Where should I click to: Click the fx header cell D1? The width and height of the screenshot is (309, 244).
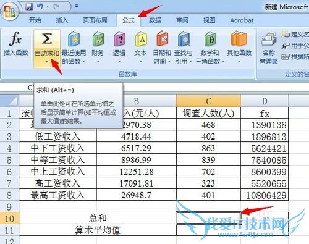[265, 113]
